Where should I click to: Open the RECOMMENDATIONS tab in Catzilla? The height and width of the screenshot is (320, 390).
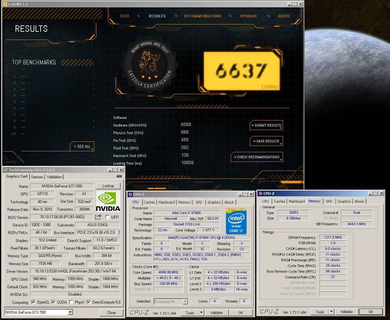point(203,16)
